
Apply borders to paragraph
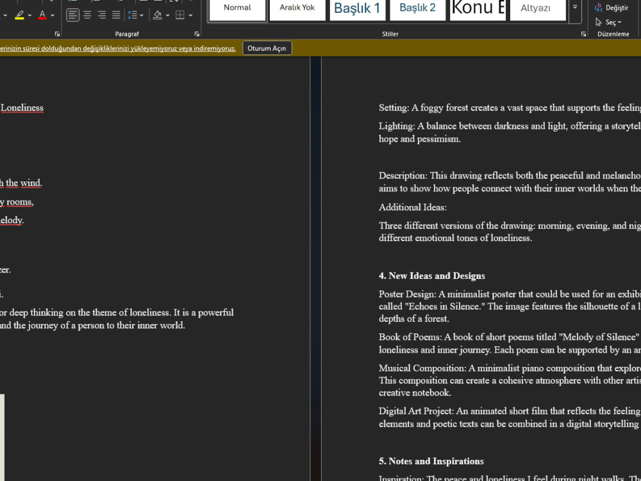[x=180, y=15]
